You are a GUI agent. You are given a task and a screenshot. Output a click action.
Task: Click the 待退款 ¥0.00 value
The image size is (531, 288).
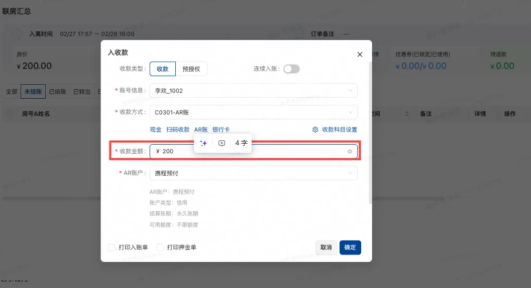click(502, 66)
